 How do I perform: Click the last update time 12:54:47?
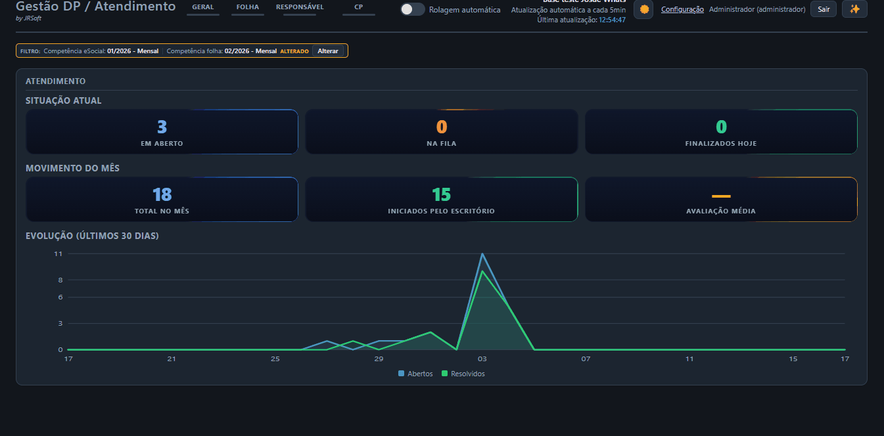click(612, 20)
